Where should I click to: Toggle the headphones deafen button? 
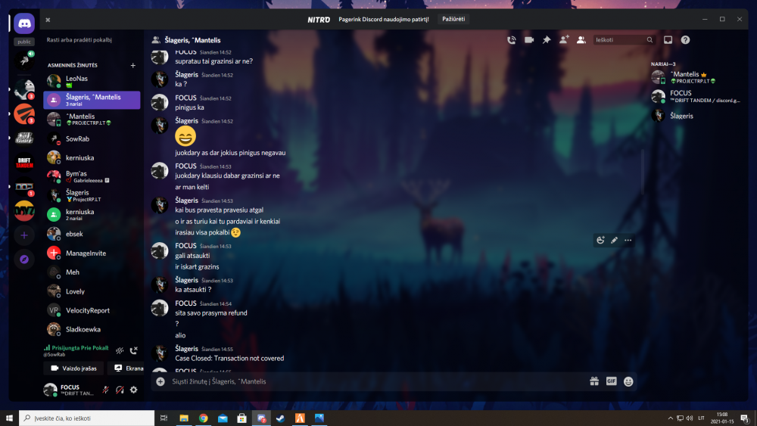click(120, 390)
